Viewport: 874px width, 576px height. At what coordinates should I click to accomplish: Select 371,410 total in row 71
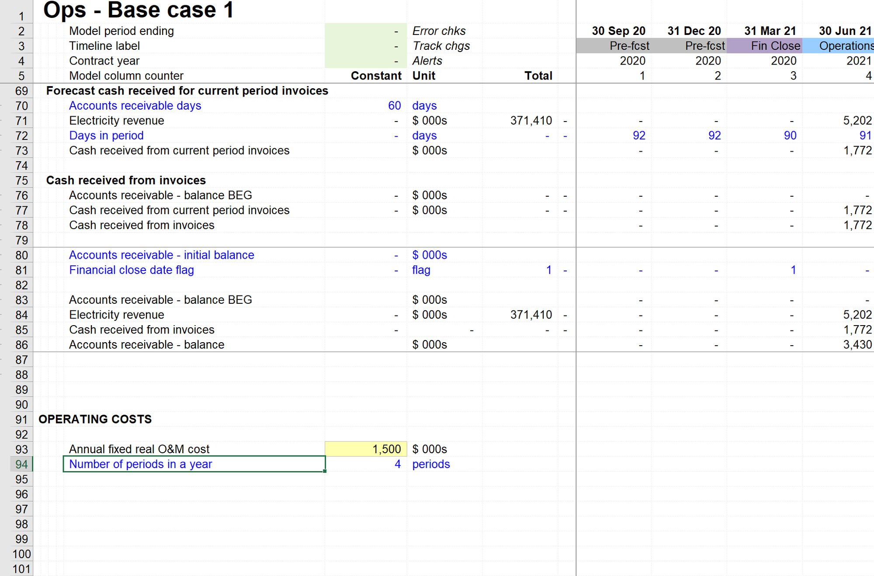click(531, 121)
